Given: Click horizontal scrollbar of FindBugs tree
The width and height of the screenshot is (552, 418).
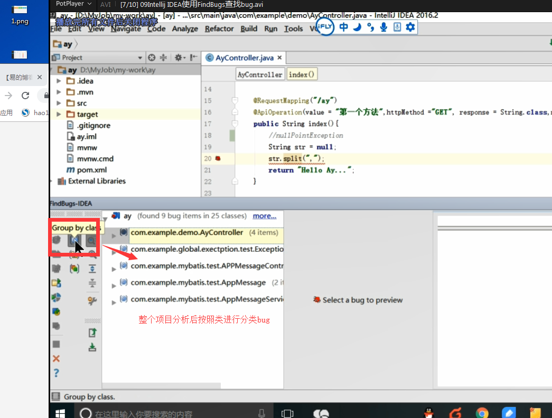Looking at the screenshot, I should pos(162,386).
